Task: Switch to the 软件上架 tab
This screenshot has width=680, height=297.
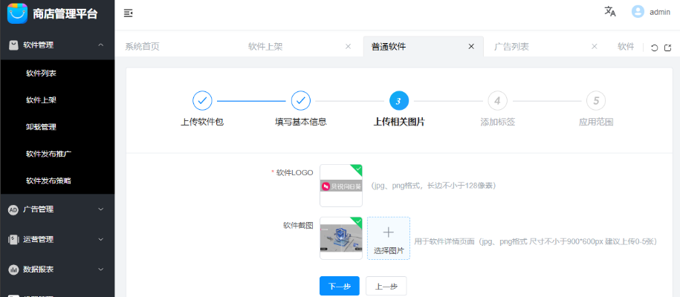Action: (x=265, y=46)
